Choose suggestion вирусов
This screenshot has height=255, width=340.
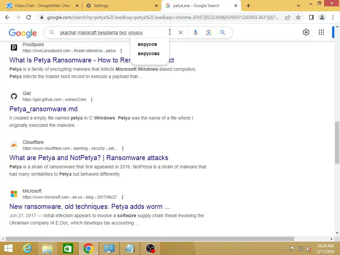click(x=147, y=44)
